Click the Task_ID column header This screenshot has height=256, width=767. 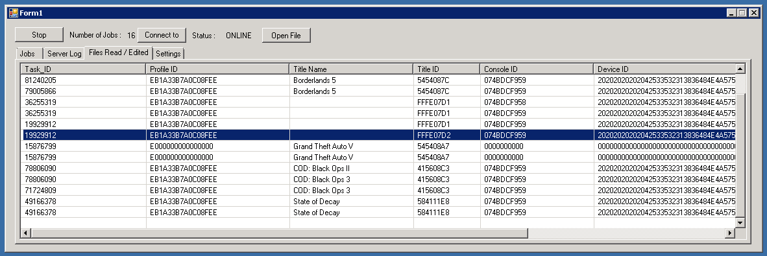click(x=84, y=69)
